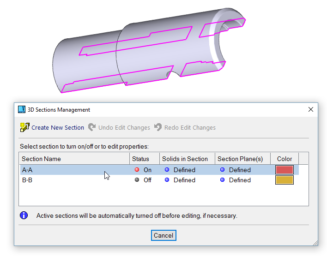Image resolution: width=327 pixels, height=257 pixels.
Task: Click the blue information icon
Action: pos(24,215)
